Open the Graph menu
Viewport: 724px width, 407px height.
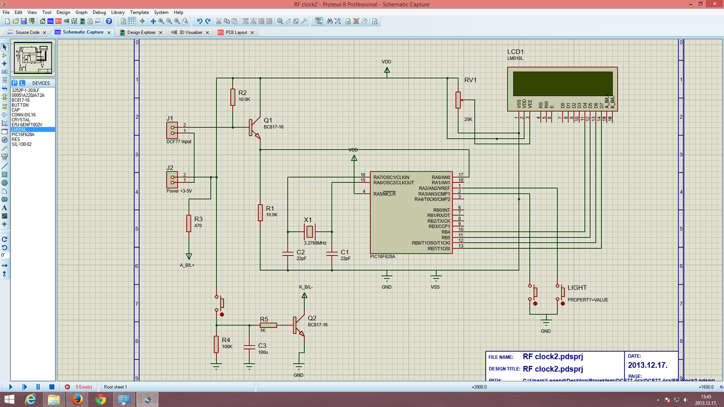click(81, 12)
